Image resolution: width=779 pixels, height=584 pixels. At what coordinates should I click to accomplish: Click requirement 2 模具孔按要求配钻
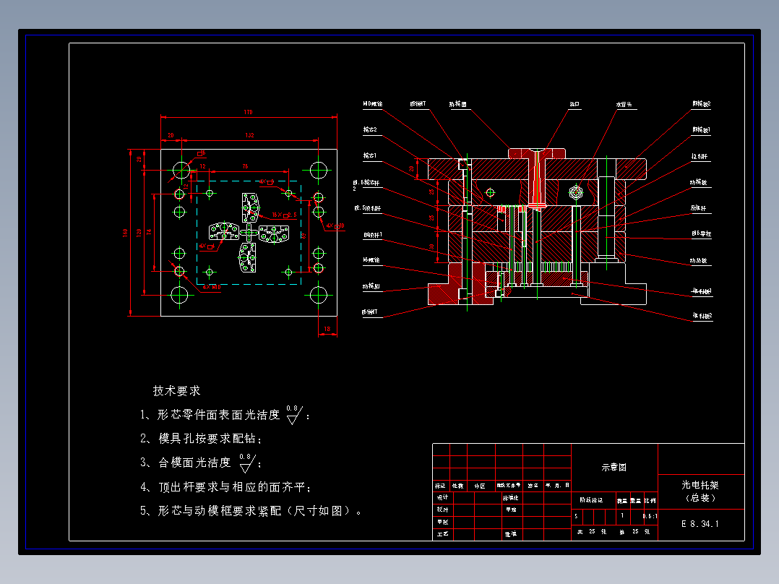tap(201, 439)
